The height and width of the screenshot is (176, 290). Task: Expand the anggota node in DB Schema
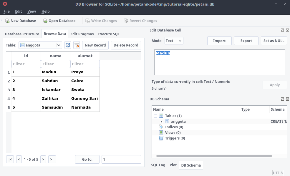[x=161, y=121]
